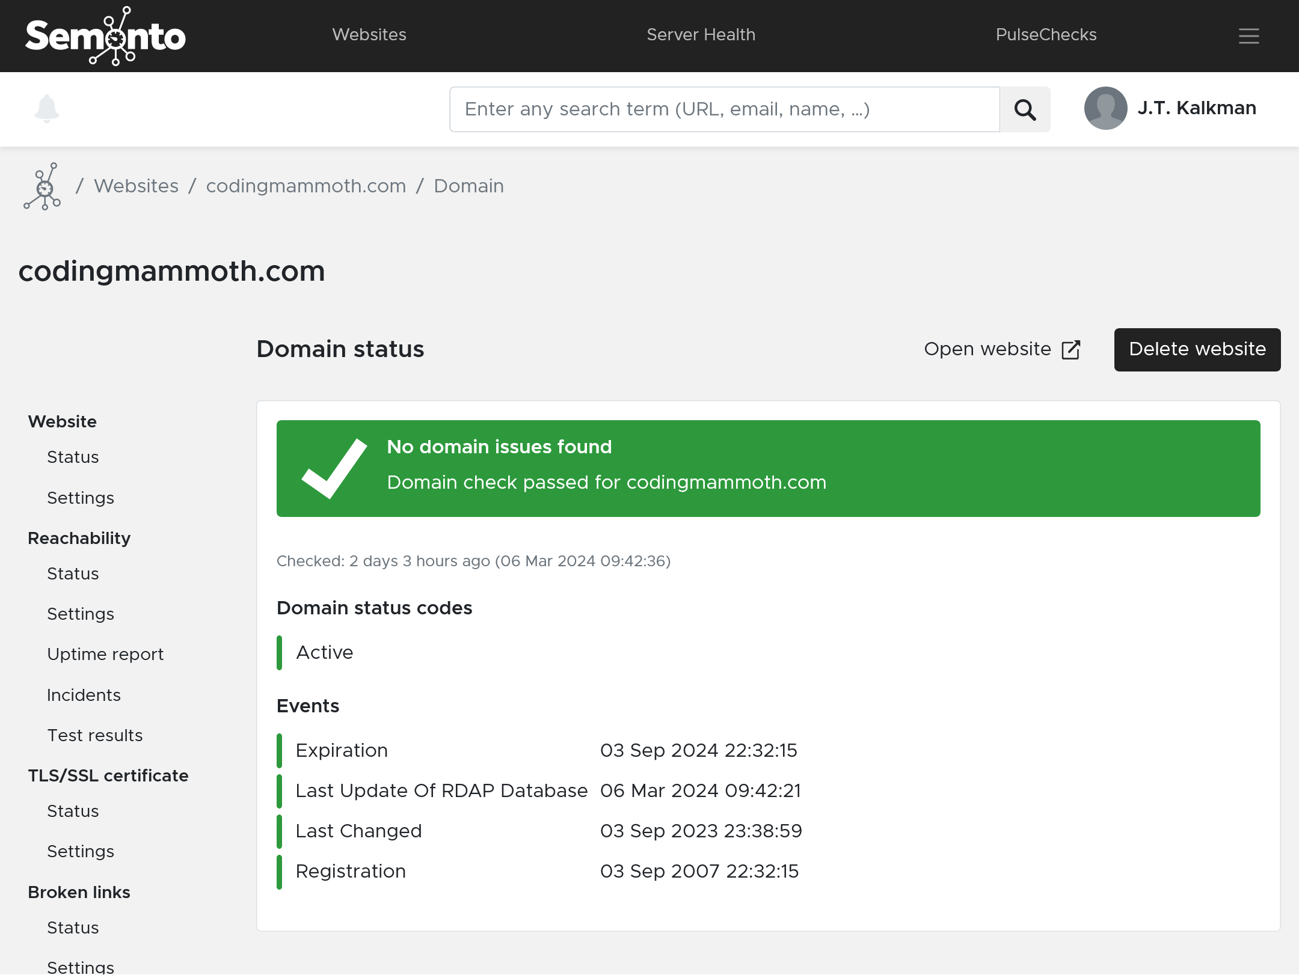1299x975 pixels.
Task: Open Status under TLS/SSL certificate
Action: 73,811
